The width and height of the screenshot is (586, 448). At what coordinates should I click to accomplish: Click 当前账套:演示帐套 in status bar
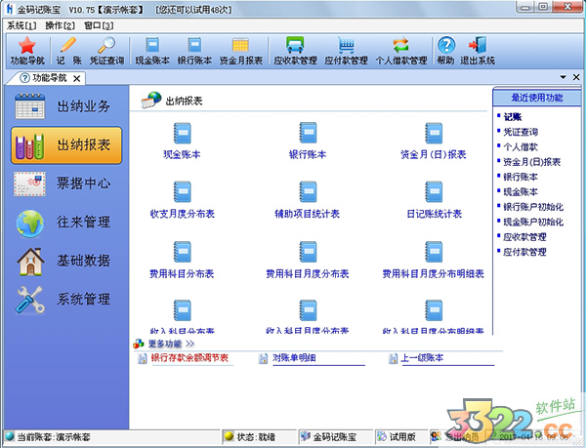pyautogui.click(x=54, y=437)
